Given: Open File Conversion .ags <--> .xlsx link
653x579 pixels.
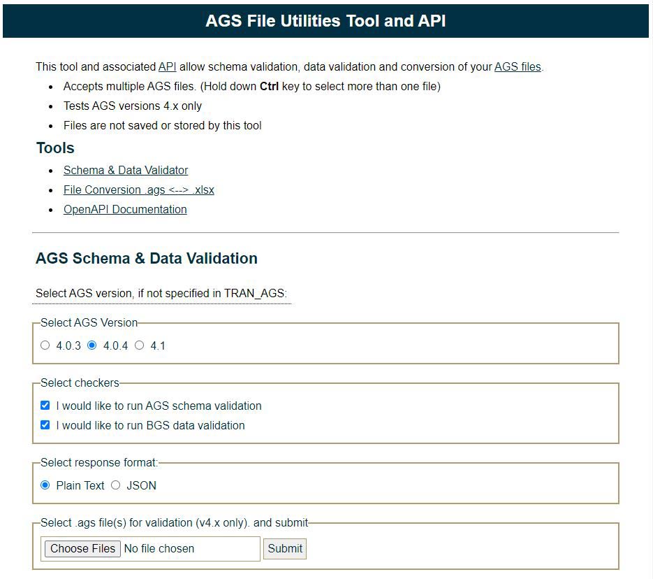Looking at the screenshot, I should 139,190.
